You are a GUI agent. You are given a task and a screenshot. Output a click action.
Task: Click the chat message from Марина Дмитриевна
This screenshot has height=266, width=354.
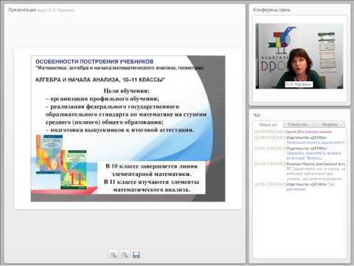pos(300,171)
